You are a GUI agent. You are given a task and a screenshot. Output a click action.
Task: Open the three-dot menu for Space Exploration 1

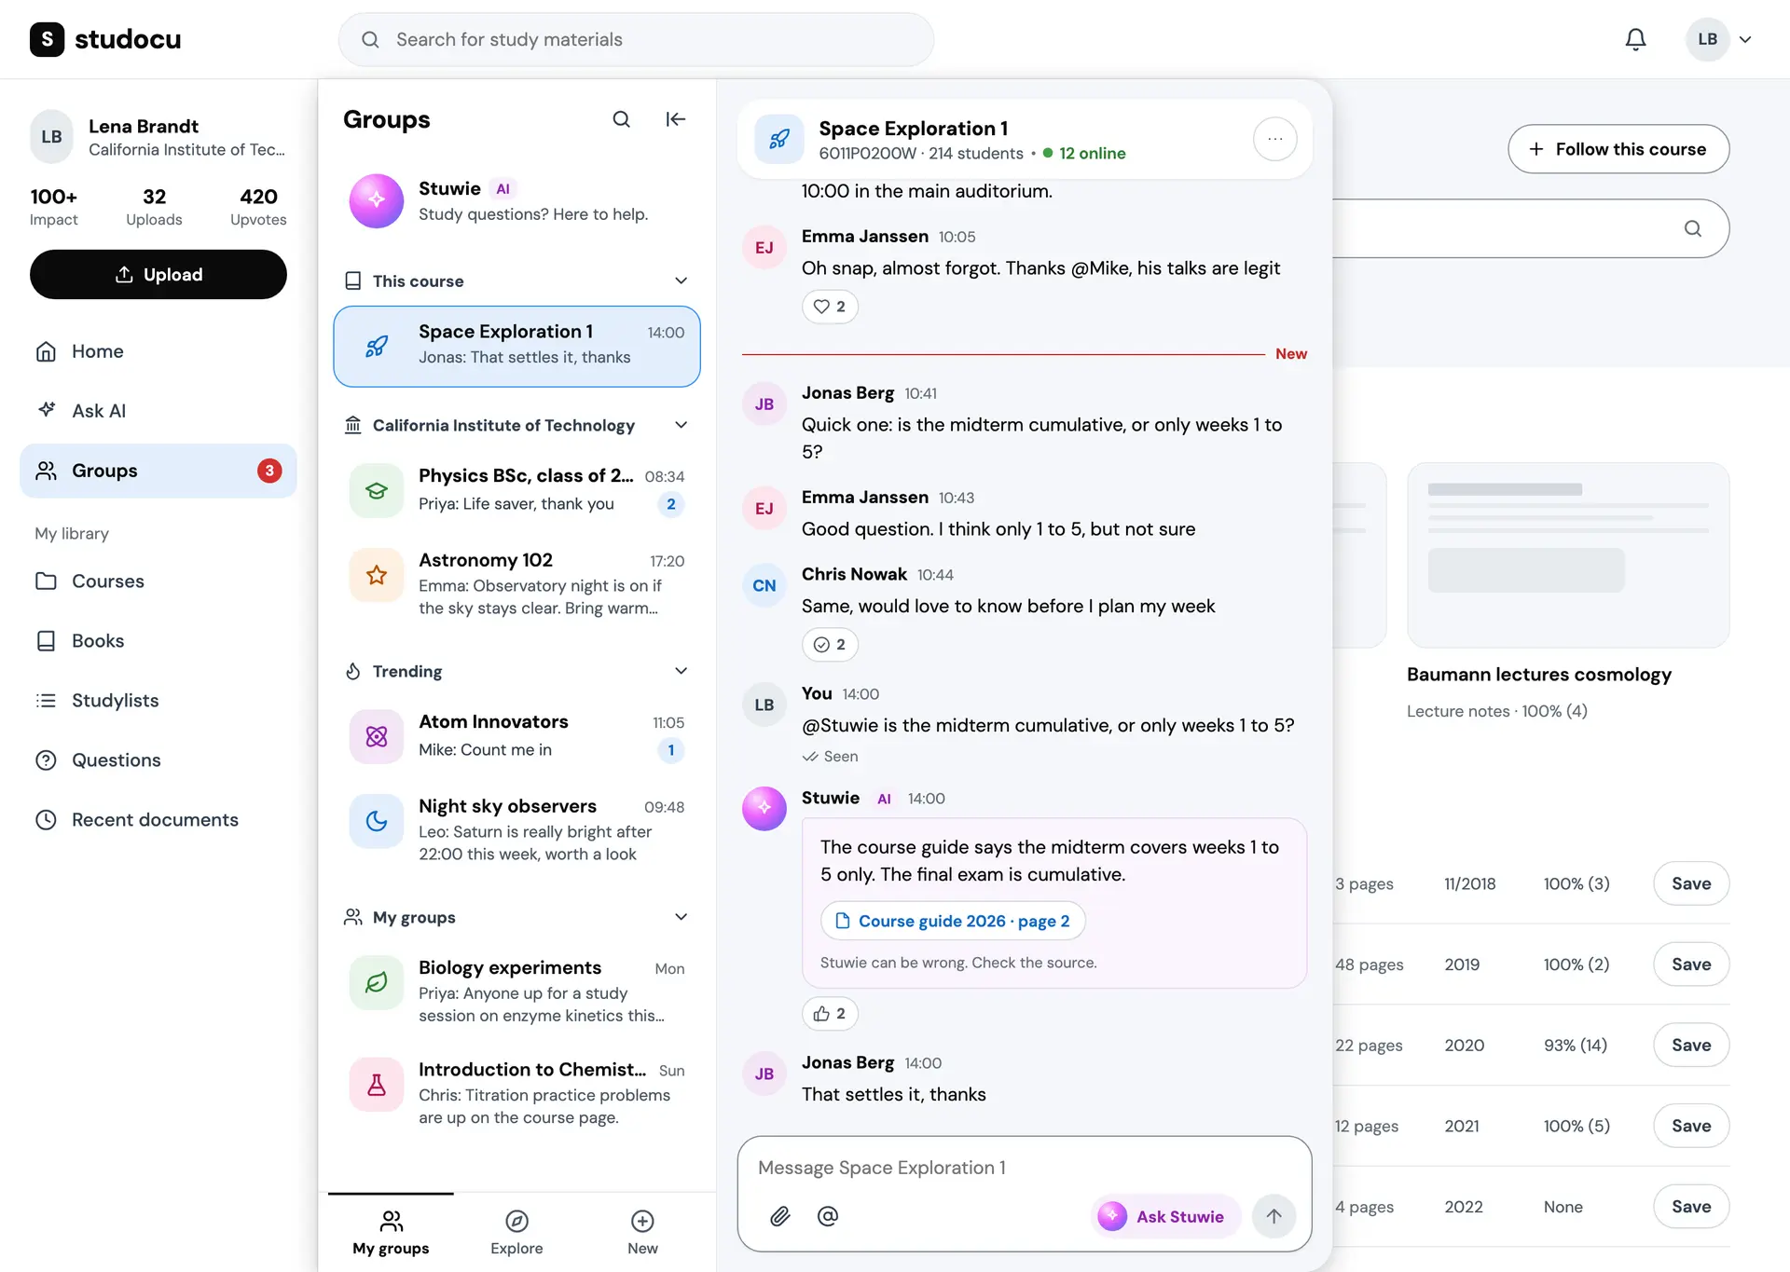(1274, 139)
